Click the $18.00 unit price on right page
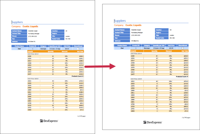 171,48
